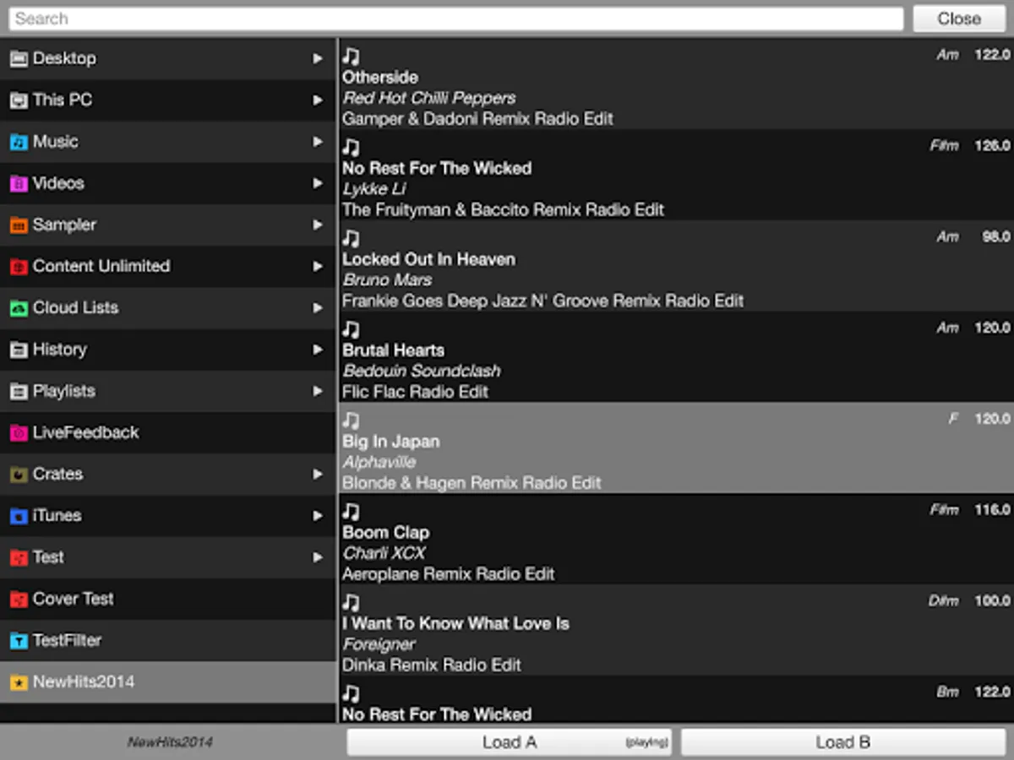Click the blue iTunes folder icon

[x=19, y=516]
